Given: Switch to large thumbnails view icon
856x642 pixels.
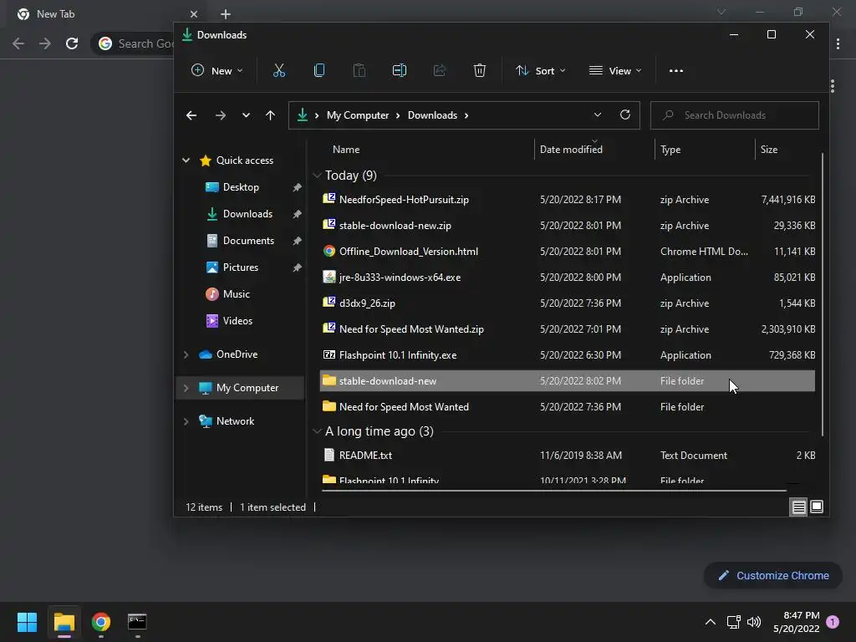Looking at the screenshot, I should (x=817, y=507).
